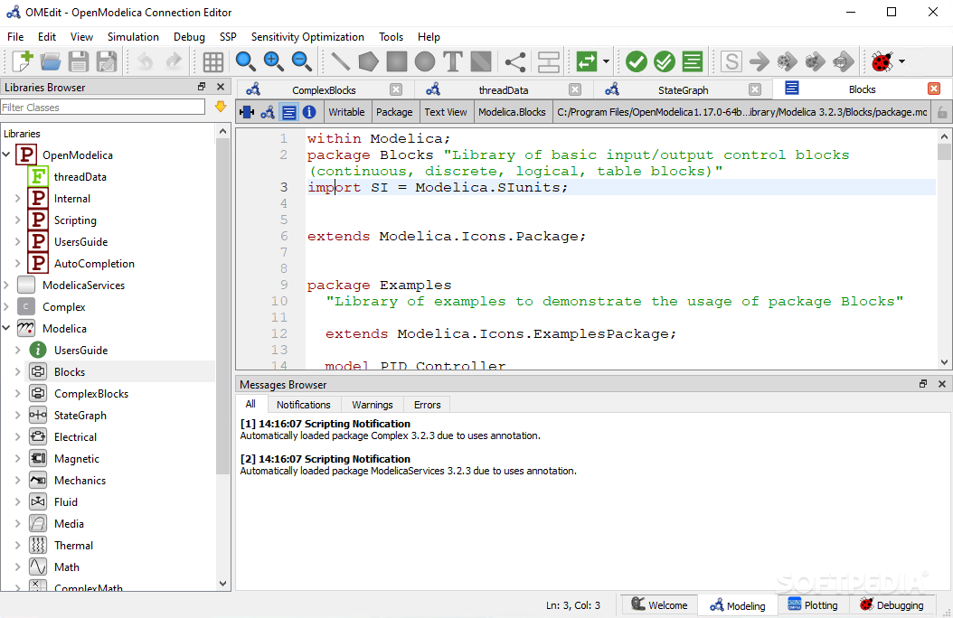Simulate the model with arrow icon
The image size is (953, 618).
tap(760, 61)
